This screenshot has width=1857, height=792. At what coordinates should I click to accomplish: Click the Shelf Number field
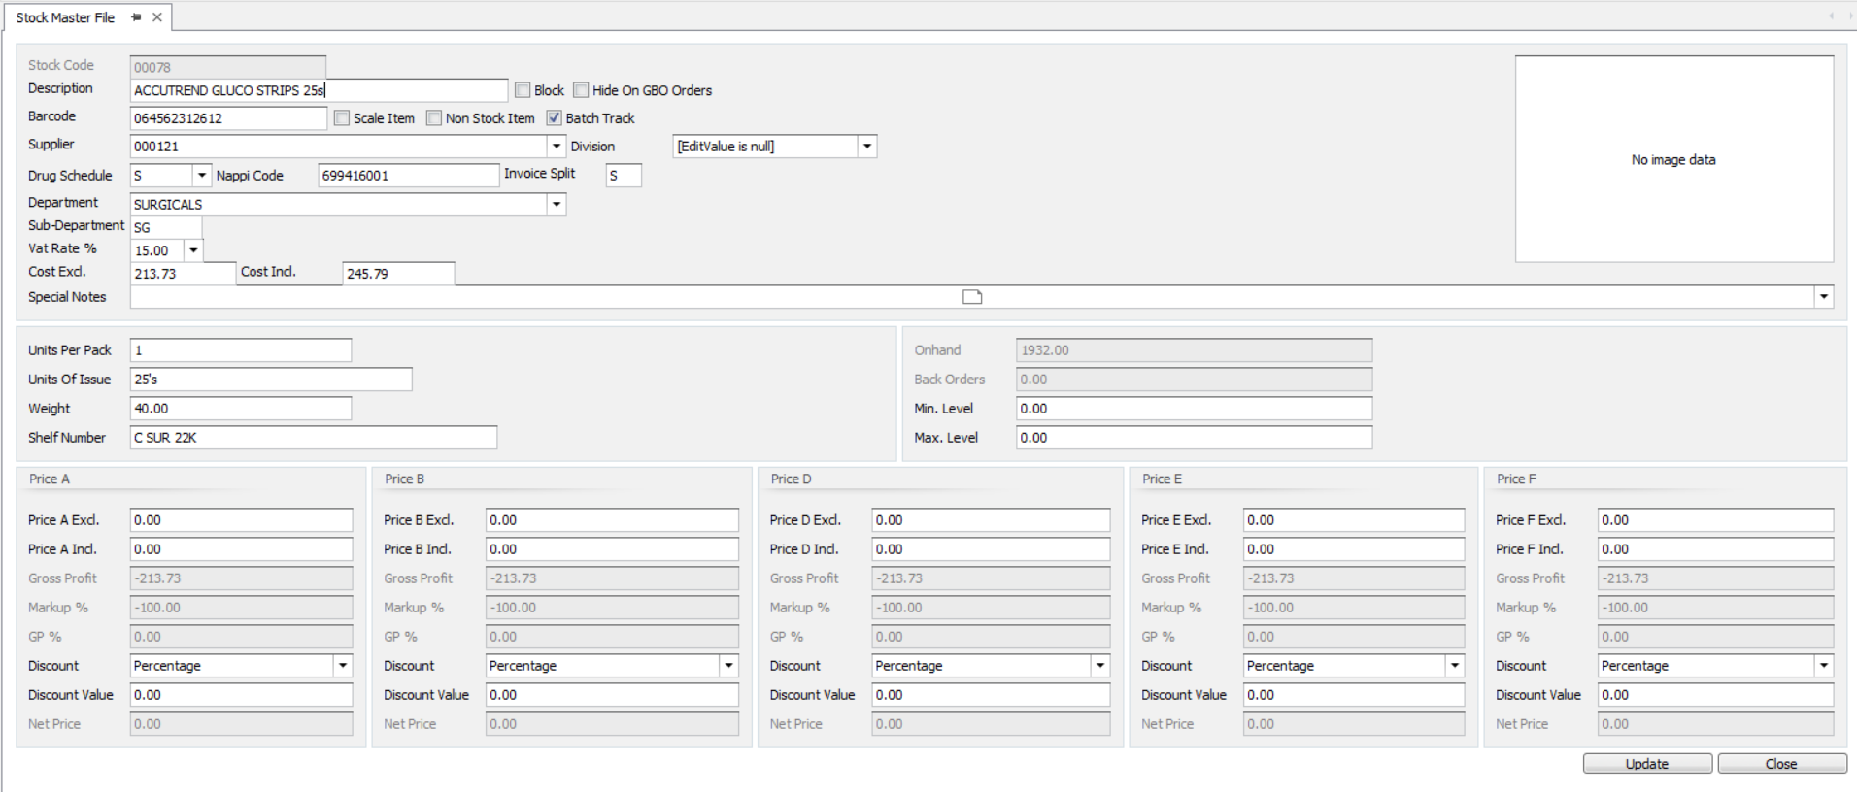click(314, 438)
